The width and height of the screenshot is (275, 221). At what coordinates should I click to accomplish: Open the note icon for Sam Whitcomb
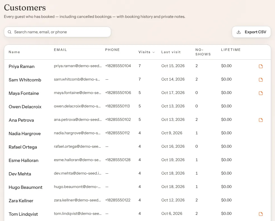pos(261,80)
